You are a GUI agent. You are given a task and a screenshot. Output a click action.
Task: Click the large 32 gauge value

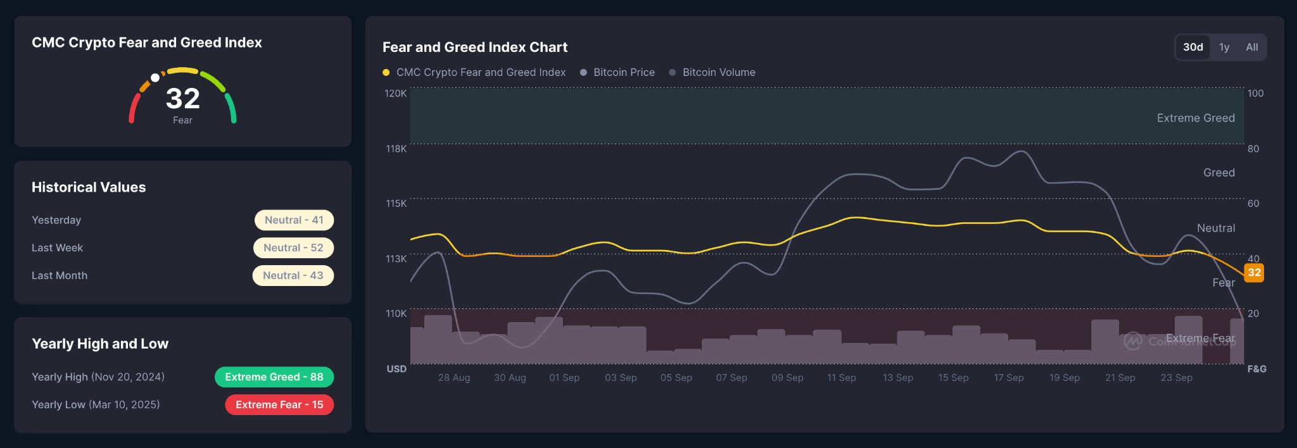click(183, 99)
